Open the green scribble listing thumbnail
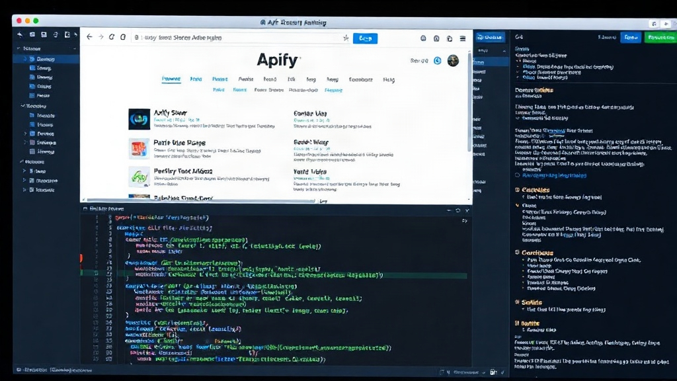The height and width of the screenshot is (381, 677). point(139,177)
